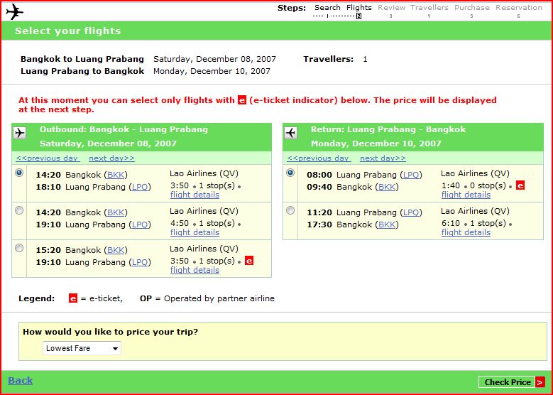This screenshot has height=395, width=553.
Task: Click LPQ link on 19:10 arrival of 14:20 flight
Action: pos(140,224)
